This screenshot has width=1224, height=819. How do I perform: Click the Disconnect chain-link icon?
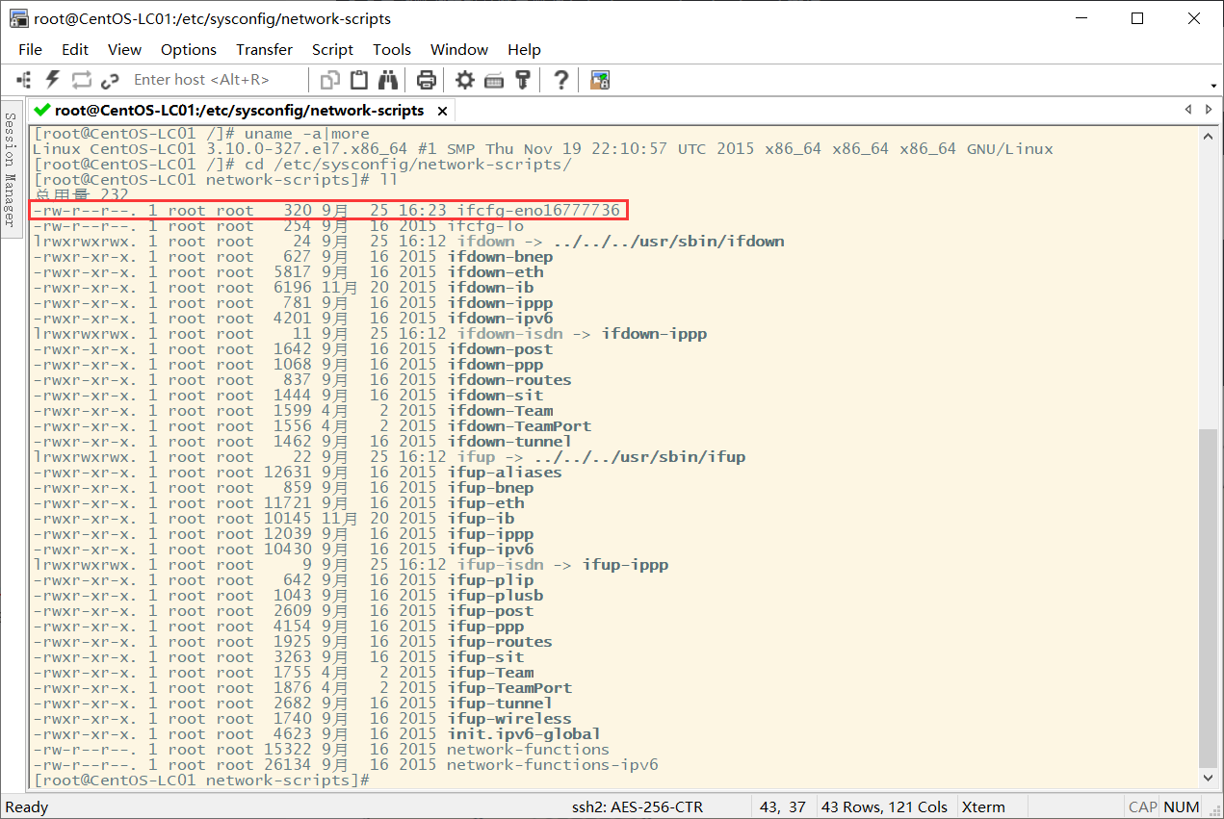pyautogui.click(x=110, y=80)
